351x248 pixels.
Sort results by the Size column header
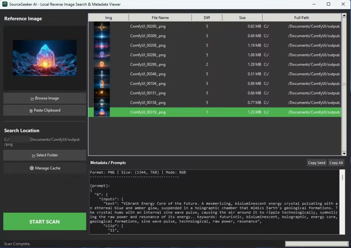click(x=242, y=18)
